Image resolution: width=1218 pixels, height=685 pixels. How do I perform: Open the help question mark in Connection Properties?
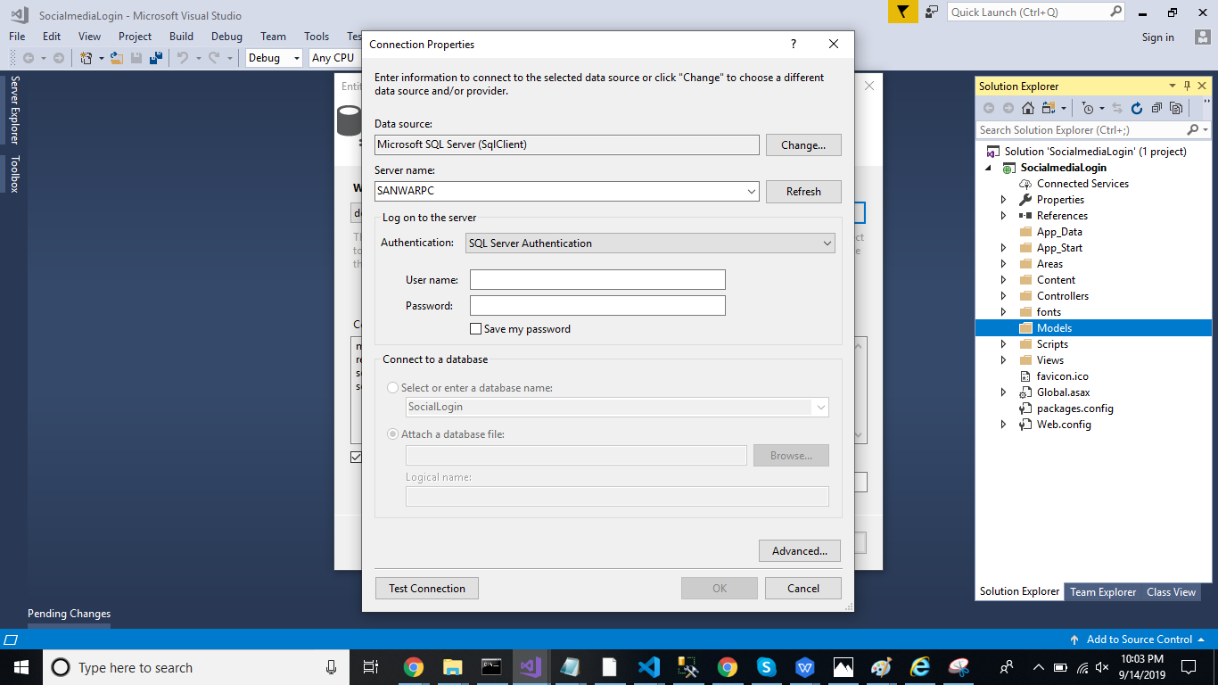pyautogui.click(x=794, y=44)
